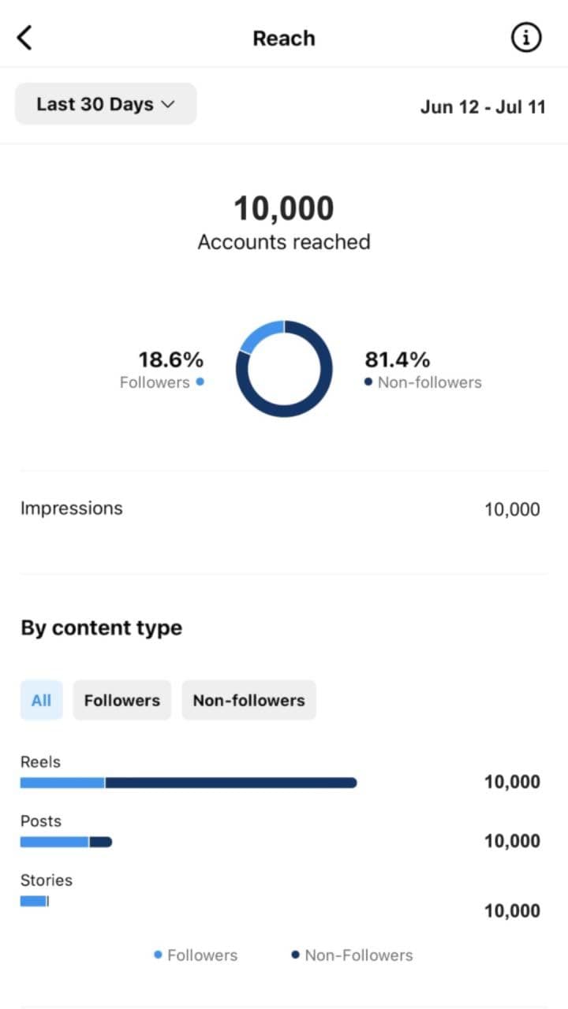Expand the Reels reach breakdown
The width and height of the screenshot is (568, 1009).
pyautogui.click(x=188, y=782)
